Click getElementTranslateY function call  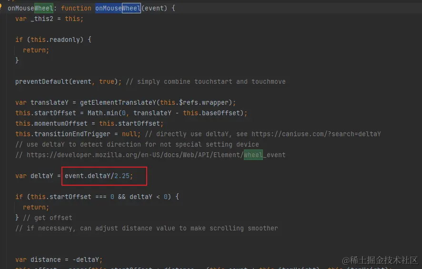tap(158, 102)
